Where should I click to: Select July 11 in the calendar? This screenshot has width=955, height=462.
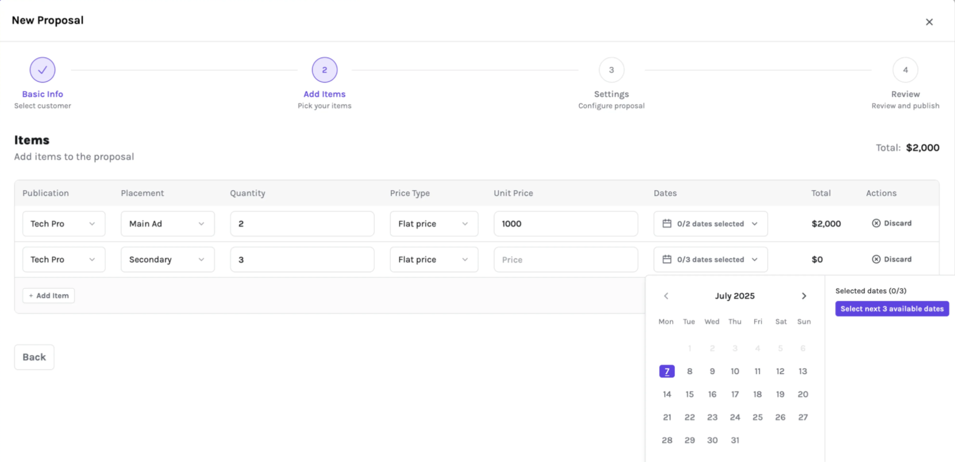tap(757, 371)
